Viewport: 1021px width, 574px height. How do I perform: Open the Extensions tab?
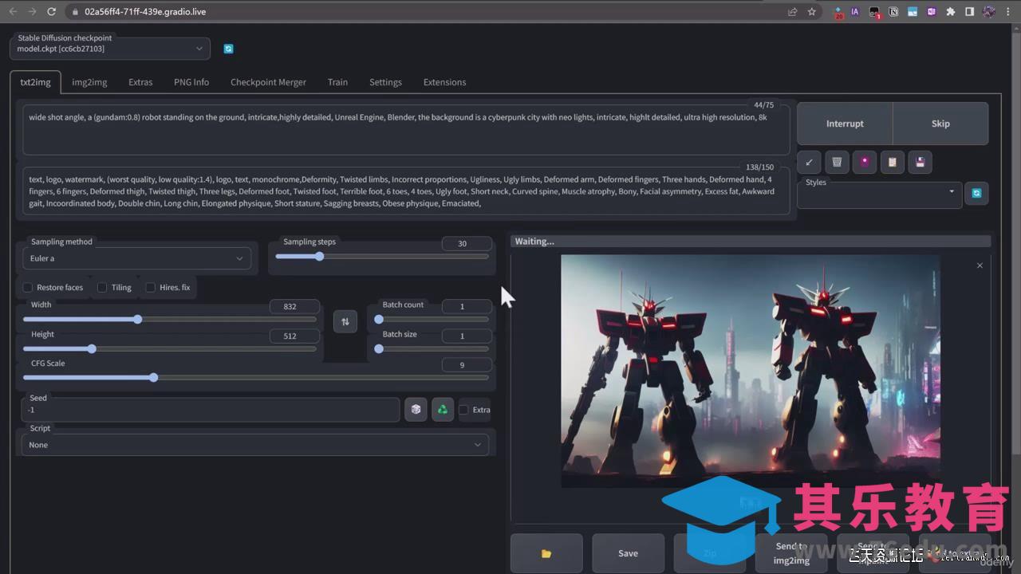pos(444,82)
